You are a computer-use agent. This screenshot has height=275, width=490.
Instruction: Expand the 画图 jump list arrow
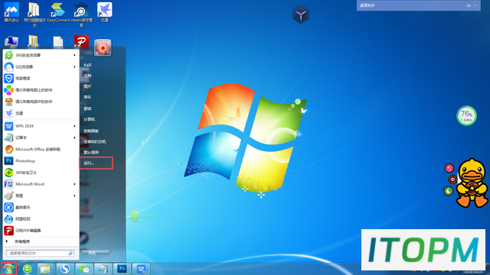[x=74, y=196]
